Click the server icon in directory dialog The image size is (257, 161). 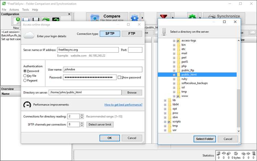tap(164, 32)
